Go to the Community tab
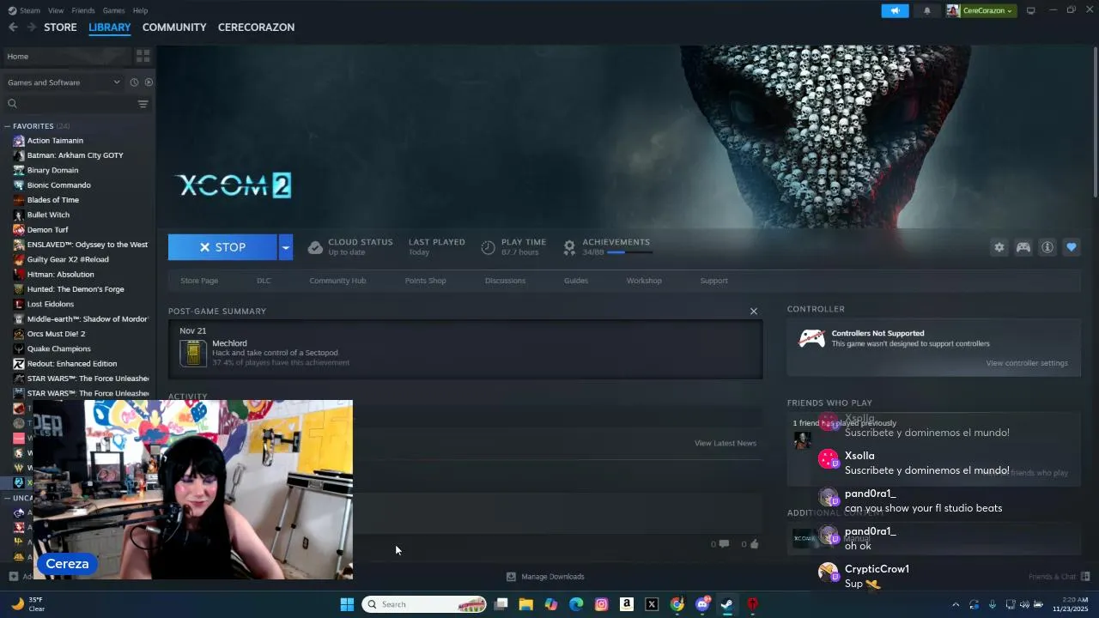Viewport: 1099px width, 618px height. pos(174,27)
